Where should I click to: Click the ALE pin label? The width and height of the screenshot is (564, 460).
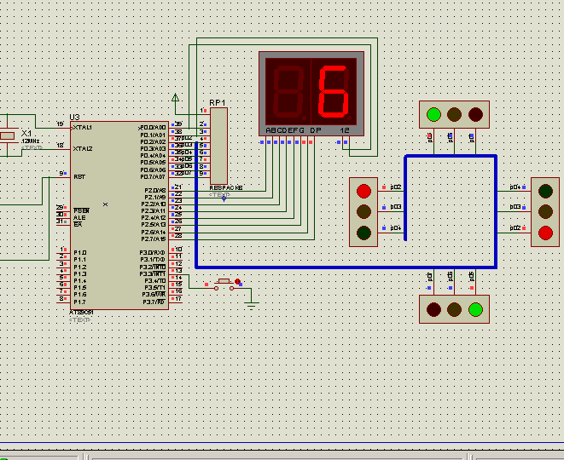point(79,217)
